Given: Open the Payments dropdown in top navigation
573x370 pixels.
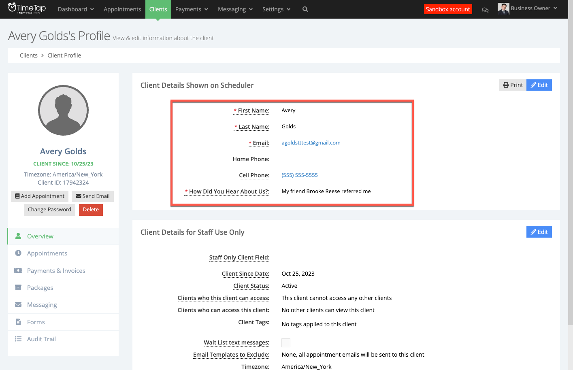Looking at the screenshot, I should click(x=192, y=9).
